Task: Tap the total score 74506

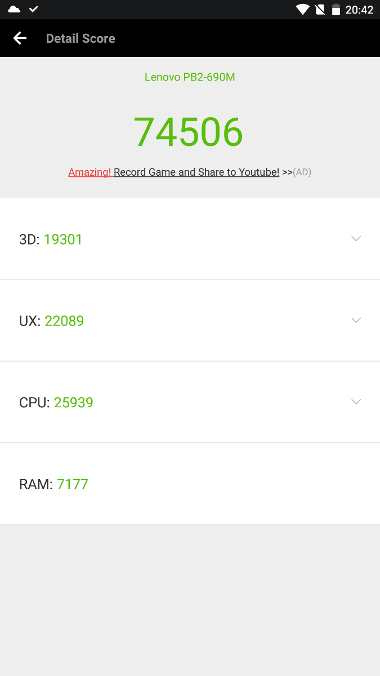Action: 188,132
